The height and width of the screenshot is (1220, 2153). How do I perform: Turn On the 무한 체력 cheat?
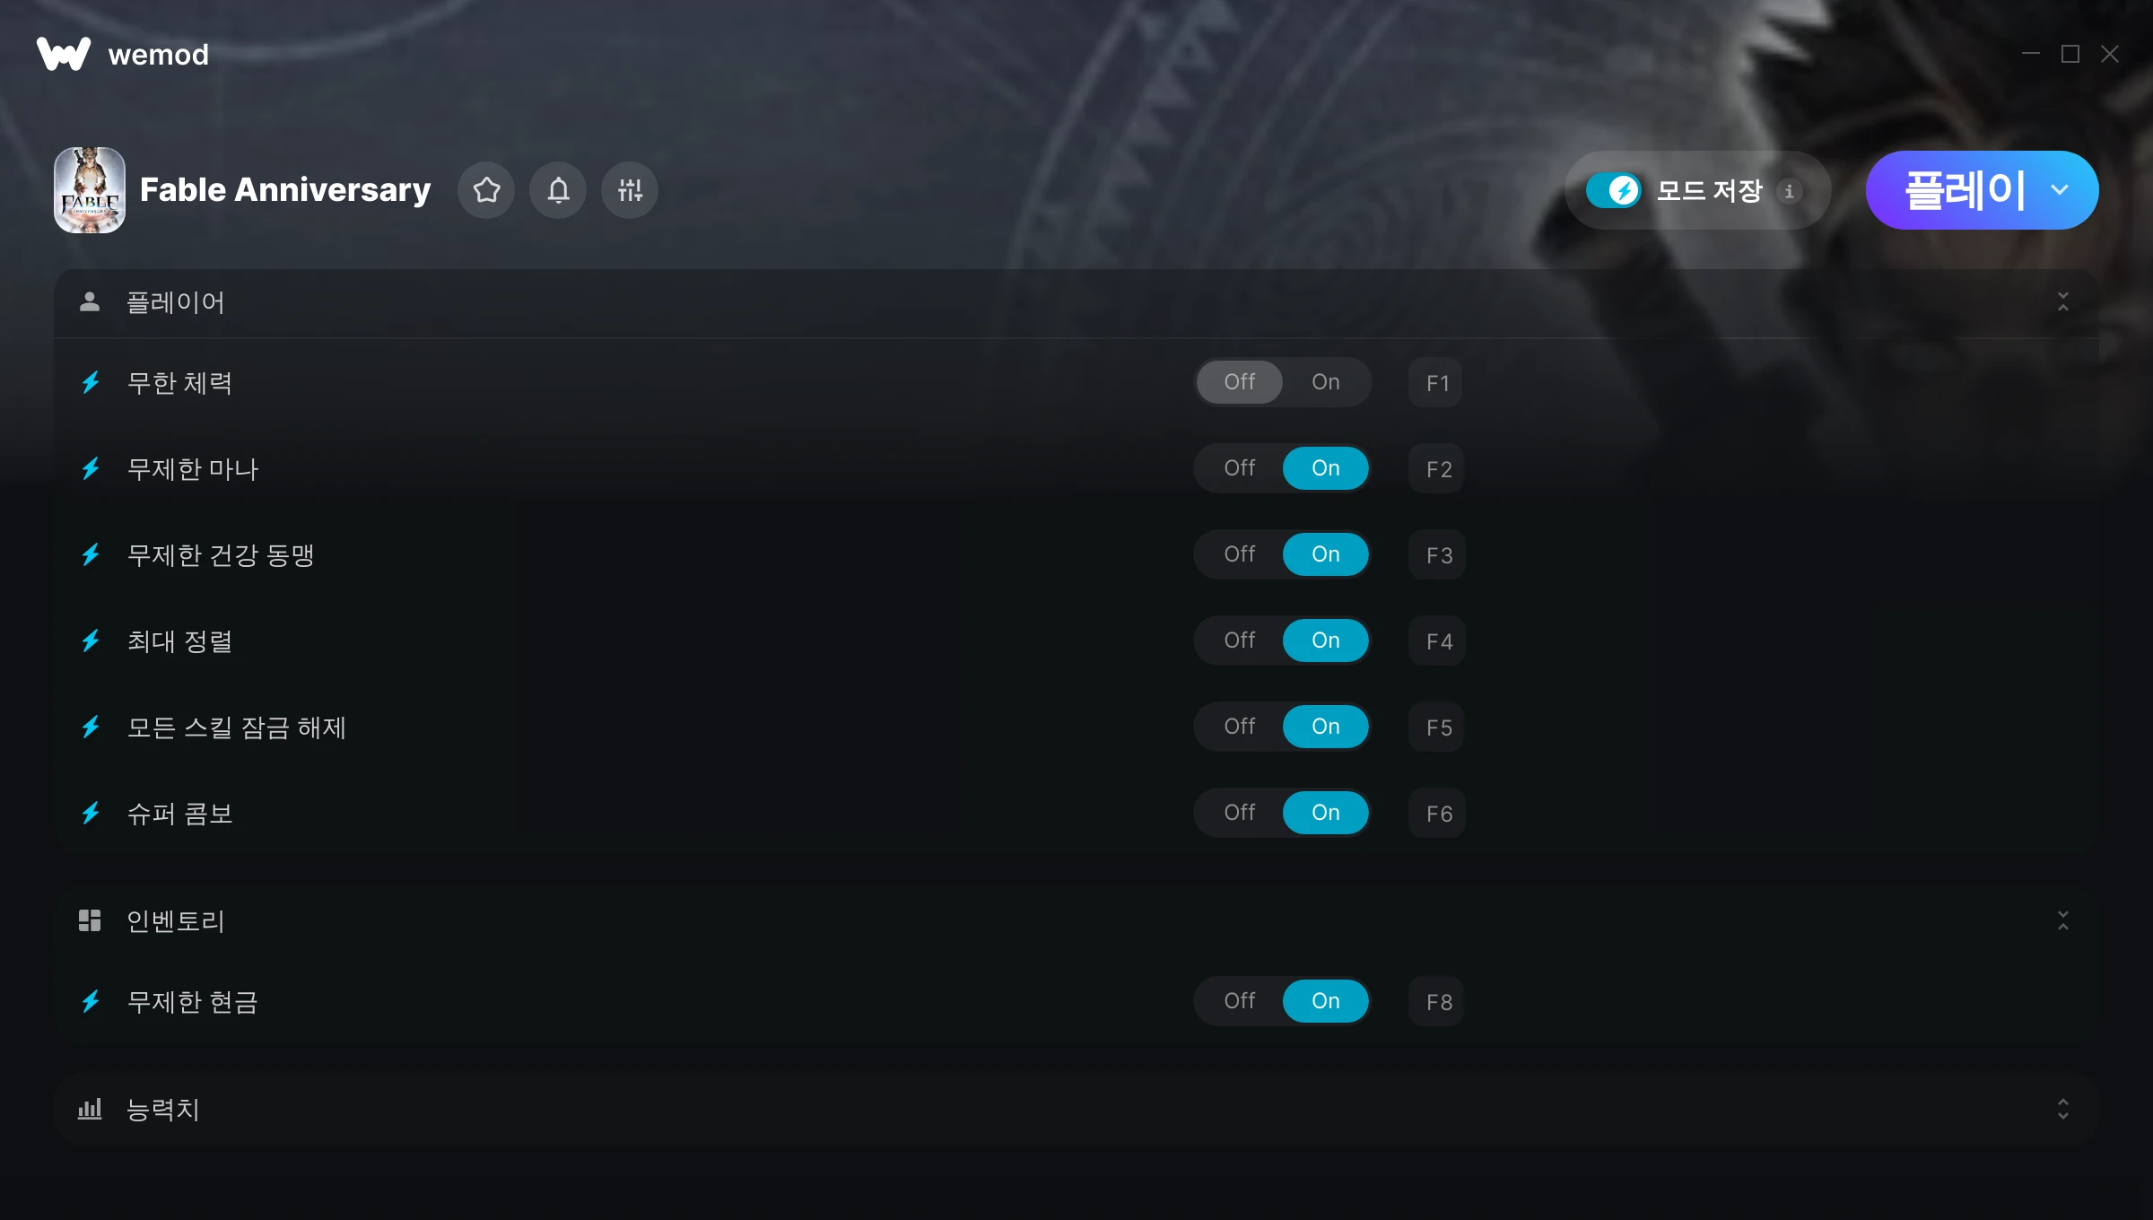(x=1326, y=382)
